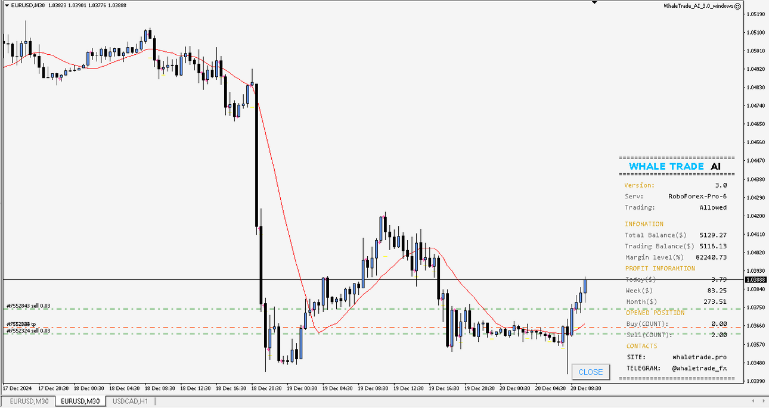
Task: Click the WhaleTrade expert advisor smiley icon
Action: [737, 6]
